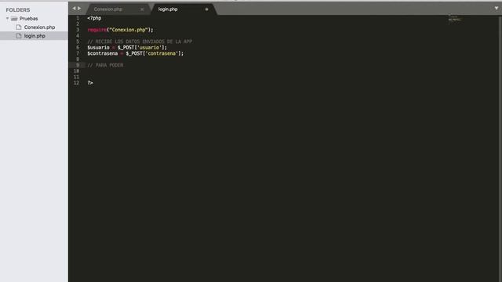The image size is (502, 282).
Task: Click the require keyword in the code
Action: (96, 30)
